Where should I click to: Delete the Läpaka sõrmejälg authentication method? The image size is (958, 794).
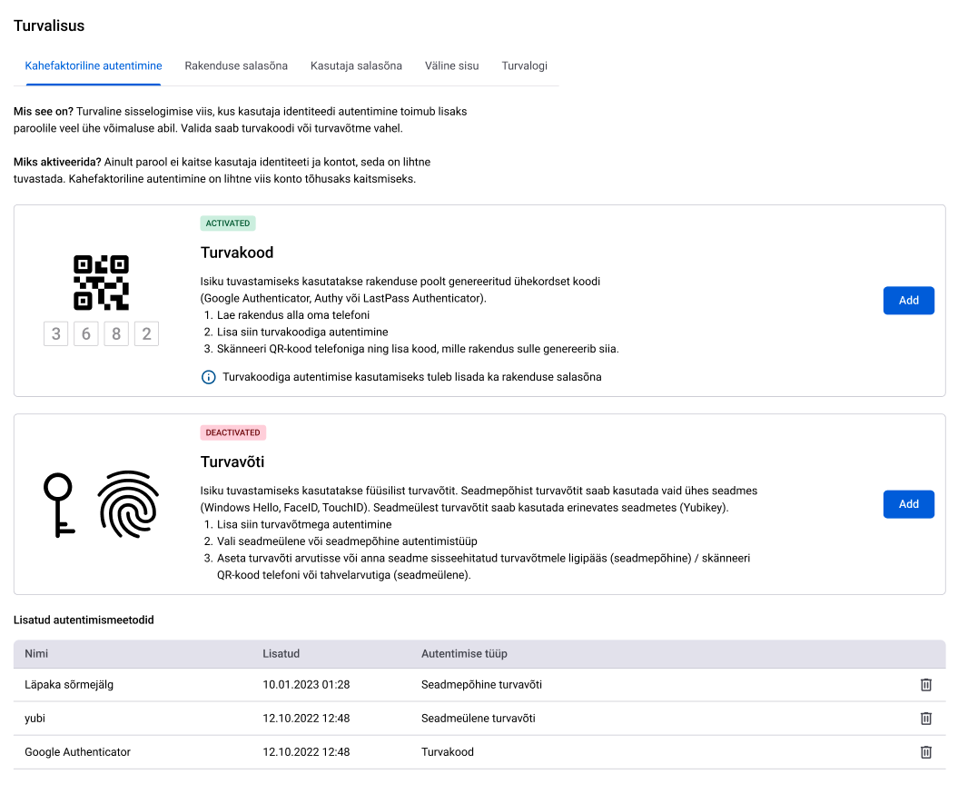[925, 685]
